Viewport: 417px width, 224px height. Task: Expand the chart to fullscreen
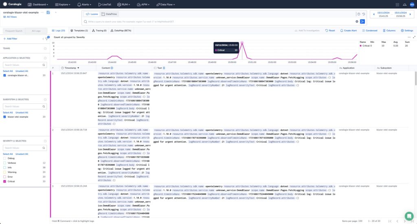[414, 37]
